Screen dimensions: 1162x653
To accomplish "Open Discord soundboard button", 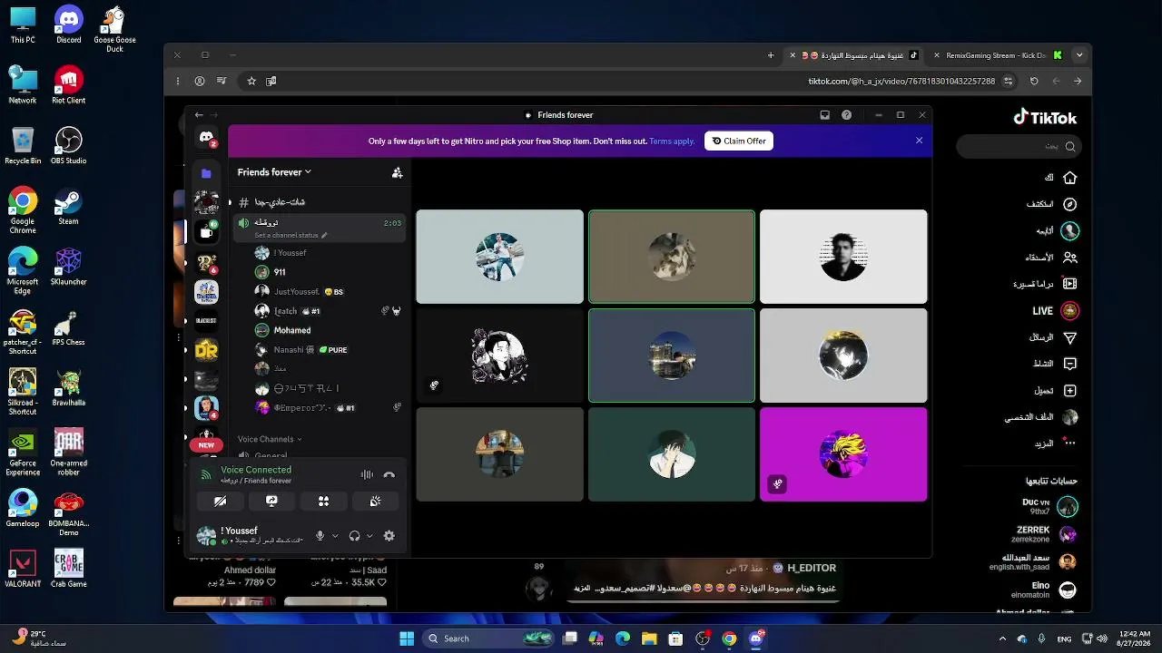I will pyautogui.click(x=375, y=501).
